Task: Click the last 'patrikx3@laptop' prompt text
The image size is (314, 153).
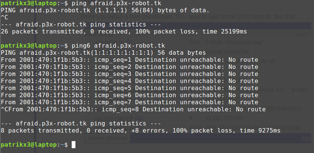Action: click(x=29, y=144)
